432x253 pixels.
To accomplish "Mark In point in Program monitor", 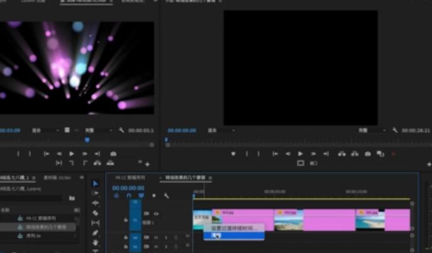I will [x=247, y=154].
